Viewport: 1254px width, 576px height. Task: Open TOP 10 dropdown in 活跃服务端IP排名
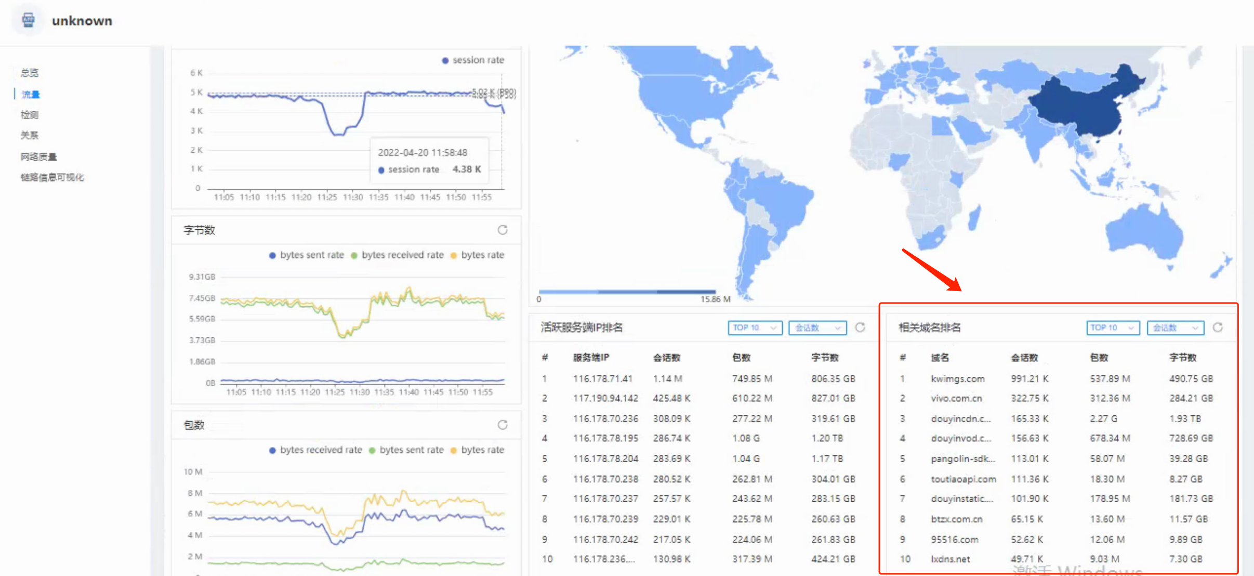[755, 328]
